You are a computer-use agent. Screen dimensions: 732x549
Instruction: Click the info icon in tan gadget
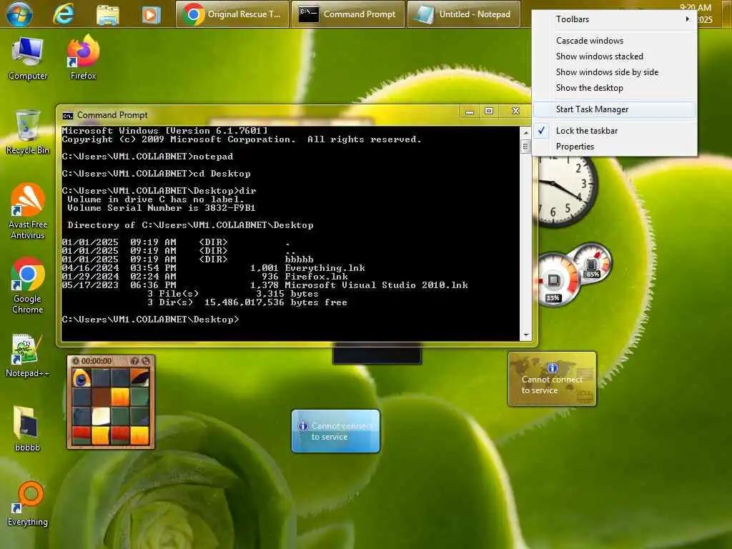coord(552,368)
